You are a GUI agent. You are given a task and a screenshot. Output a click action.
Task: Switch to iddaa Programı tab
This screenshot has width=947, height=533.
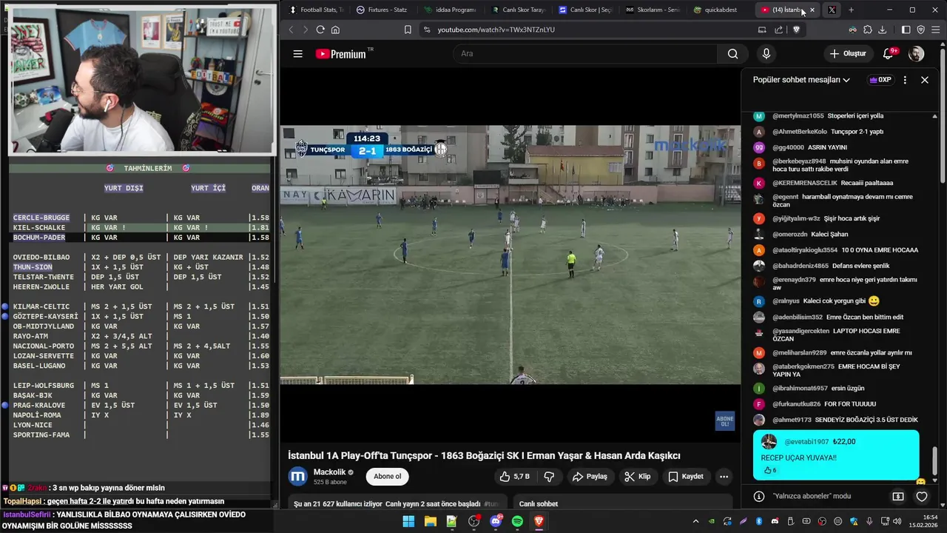[x=450, y=10]
